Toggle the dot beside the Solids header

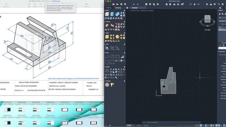(x=124, y=10)
